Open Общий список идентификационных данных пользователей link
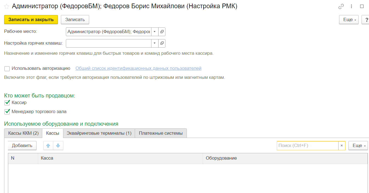Viewport: 369px width, 193px height. pos(138,68)
